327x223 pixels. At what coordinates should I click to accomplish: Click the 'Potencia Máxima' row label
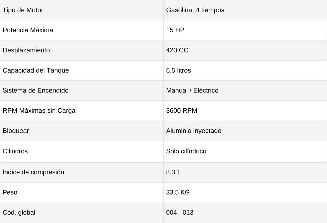pos(28,30)
